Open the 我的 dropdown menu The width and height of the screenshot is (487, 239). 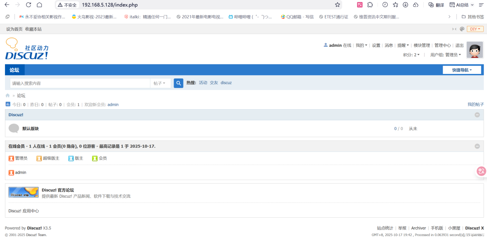pyautogui.click(x=361, y=45)
